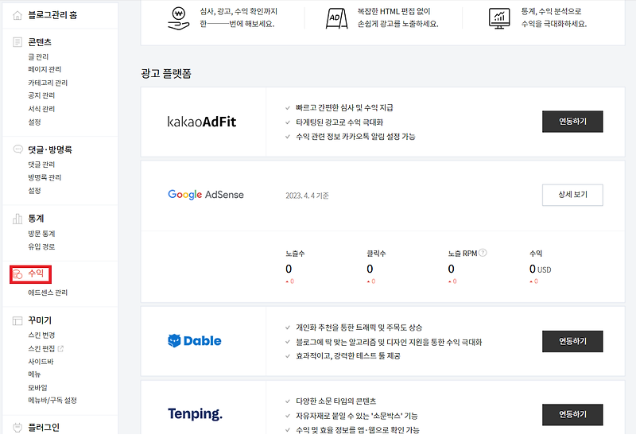Open the 댓글·방명록 menu heading
This screenshot has width=636, height=442.
[50, 149]
